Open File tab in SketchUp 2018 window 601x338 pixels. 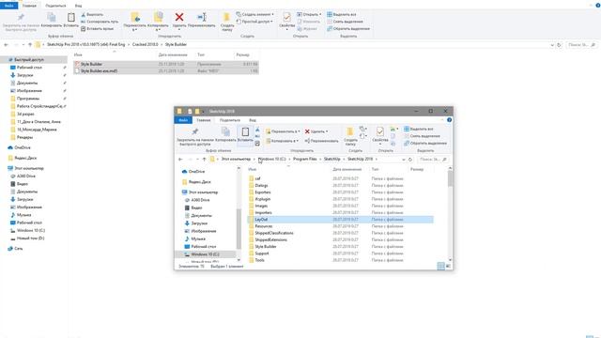[183, 120]
